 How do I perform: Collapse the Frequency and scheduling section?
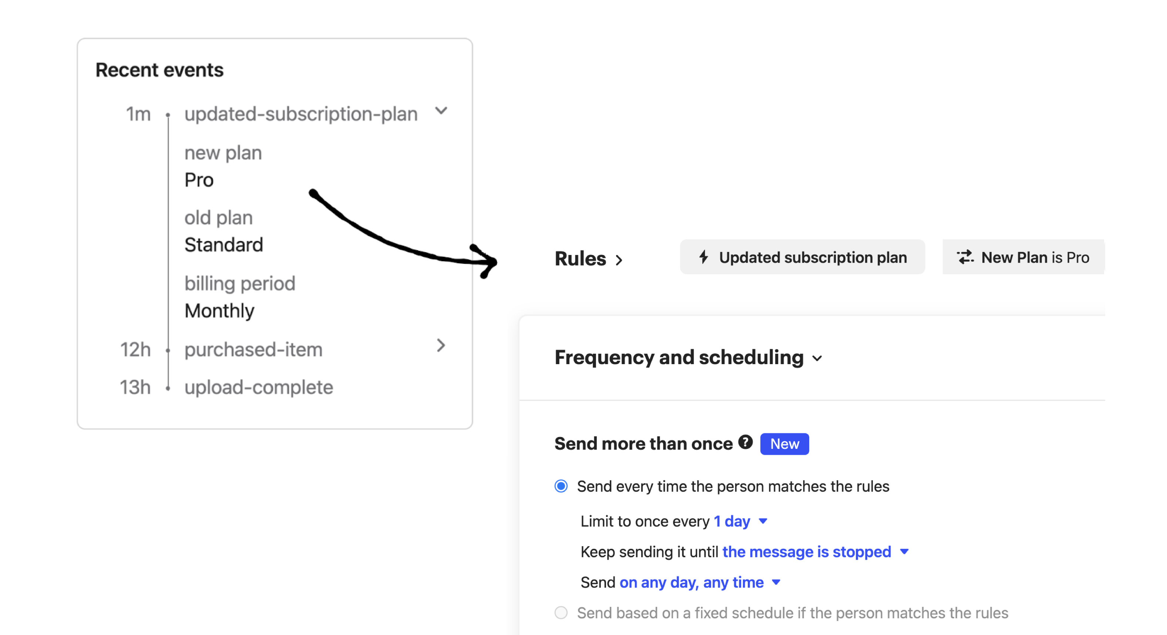pyautogui.click(x=817, y=358)
